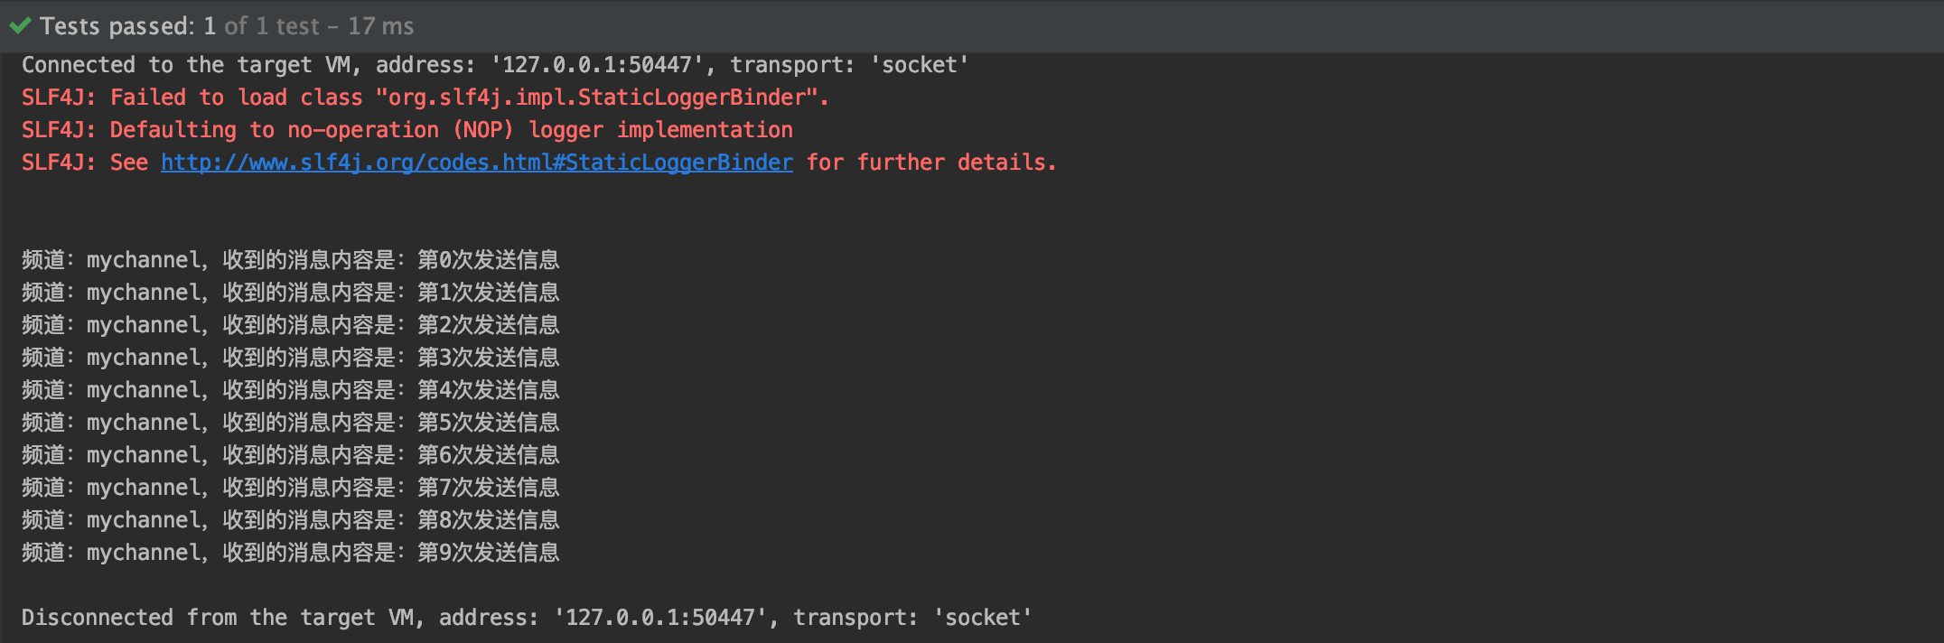Select the "第2次发送信息" console line

tap(290, 325)
